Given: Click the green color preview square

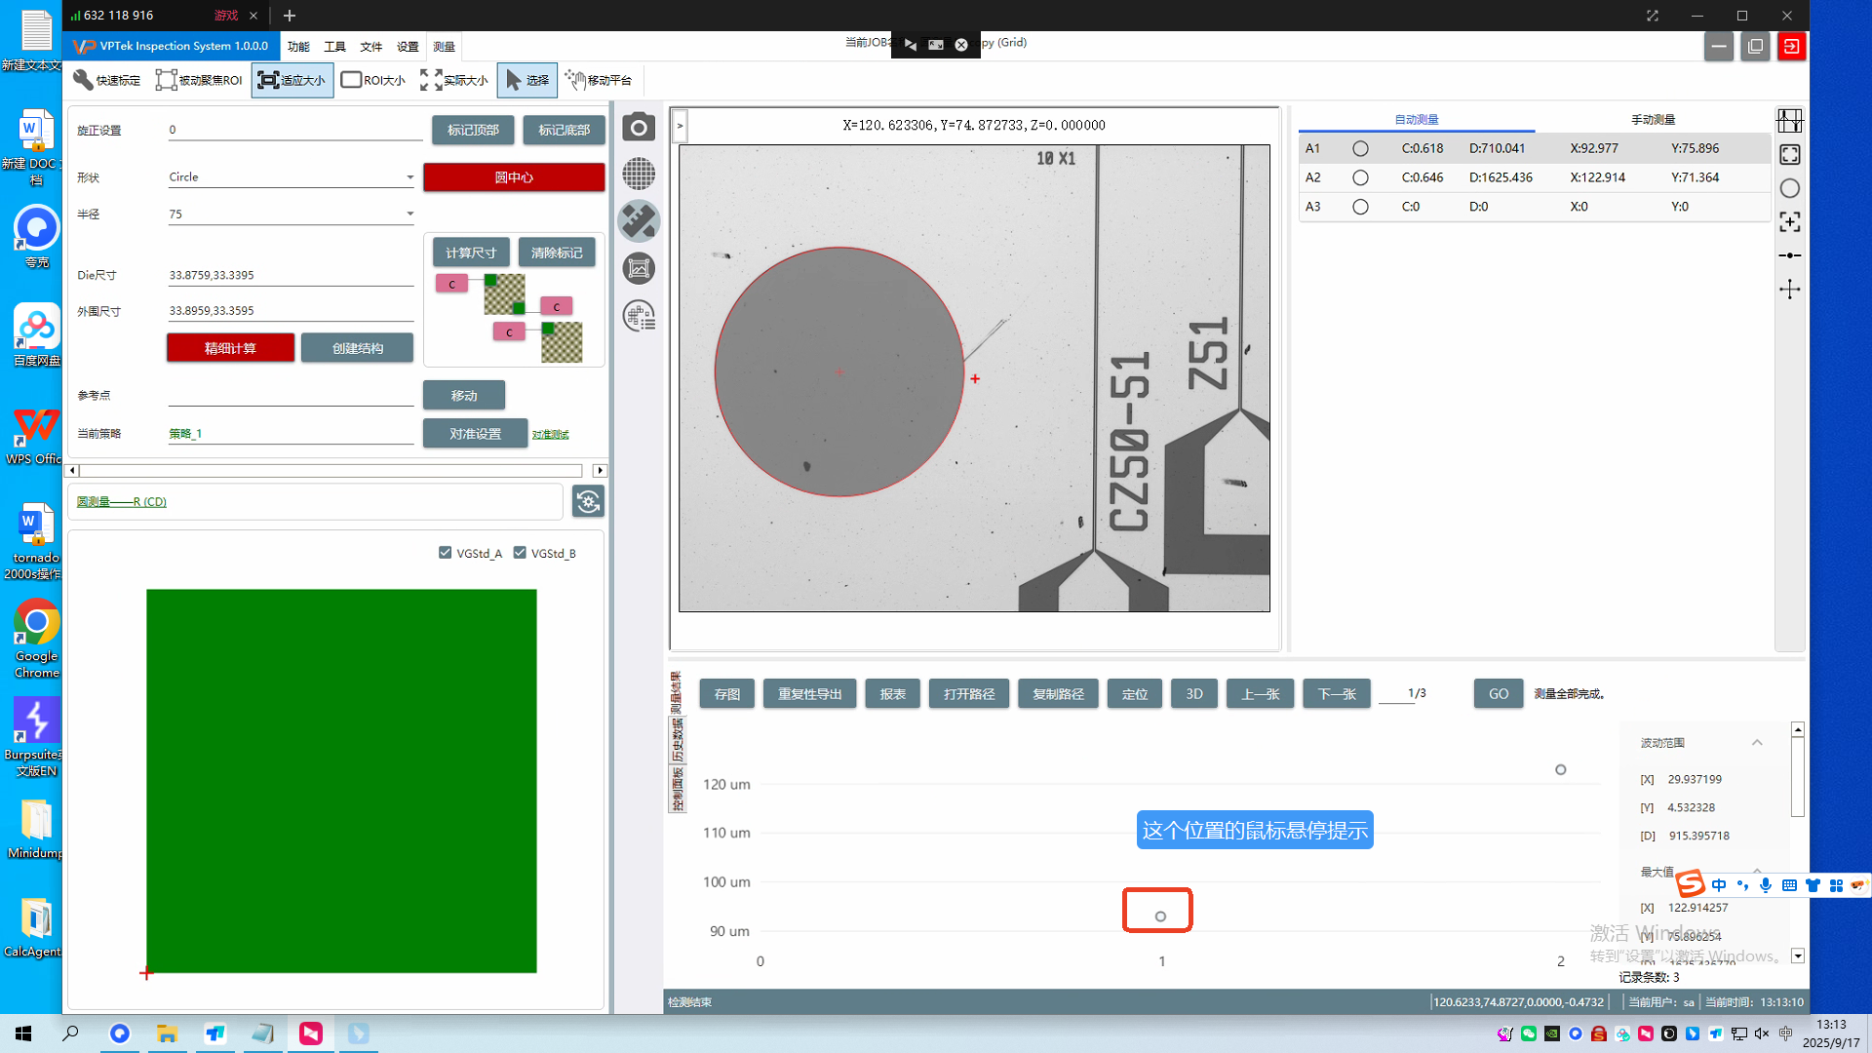Looking at the screenshot, I should coord(341,780).
